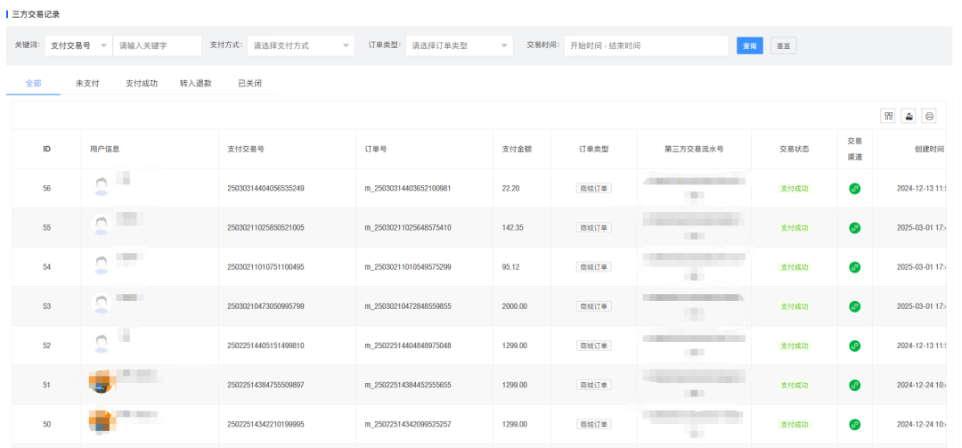Open the column settings grid icon
Screen dimensions: 962x448
pos(888,116)
